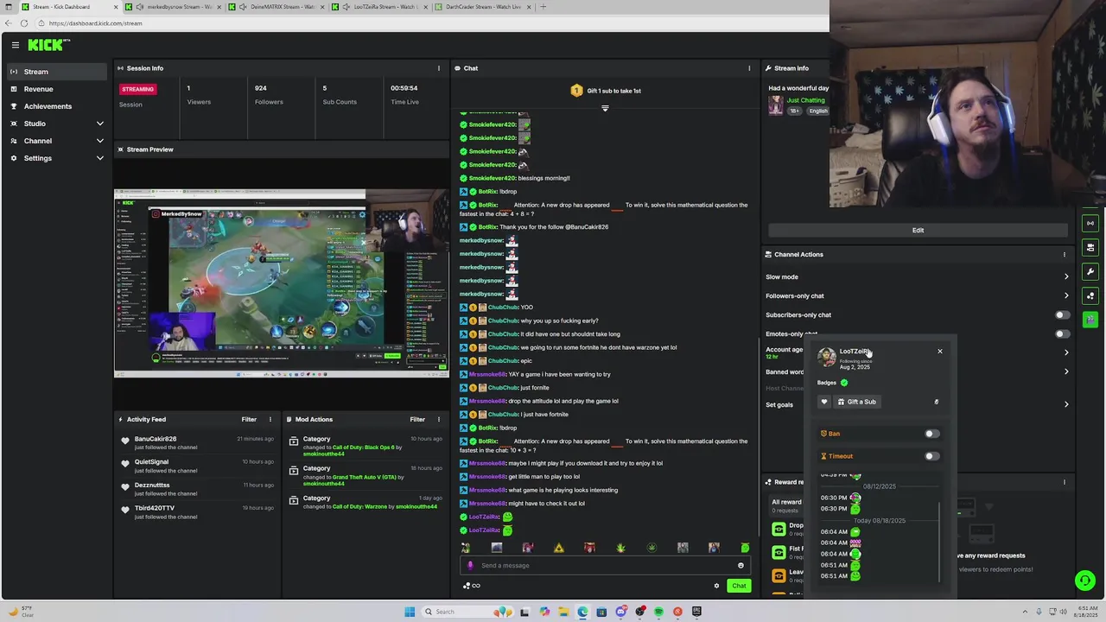Click the green Chat send button
Image resolution: width=1106 pixels, height=622 pixels.
coord(739,586)
